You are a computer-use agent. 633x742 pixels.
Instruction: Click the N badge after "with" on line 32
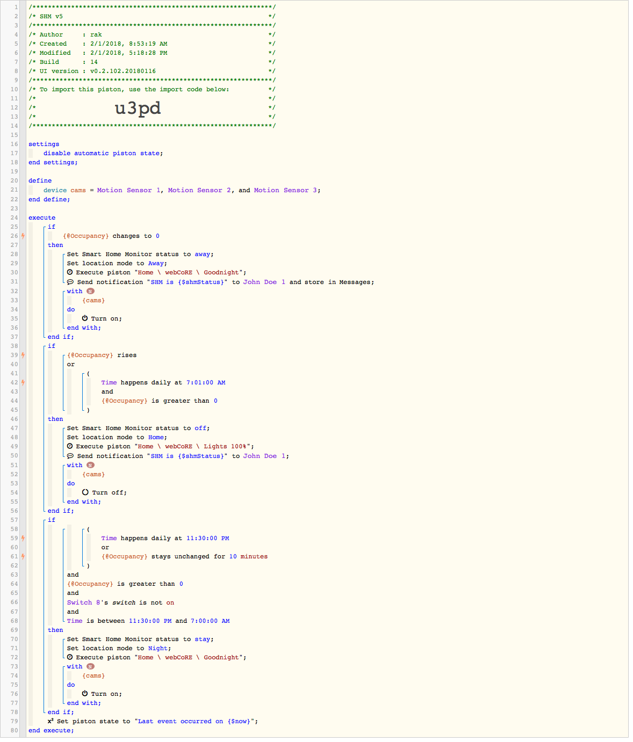[90, 291]
